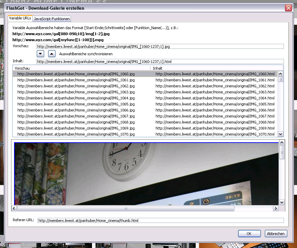
Task: Select row IMG_1060.jpg in Vorschau column
Action: pos(76,74)
